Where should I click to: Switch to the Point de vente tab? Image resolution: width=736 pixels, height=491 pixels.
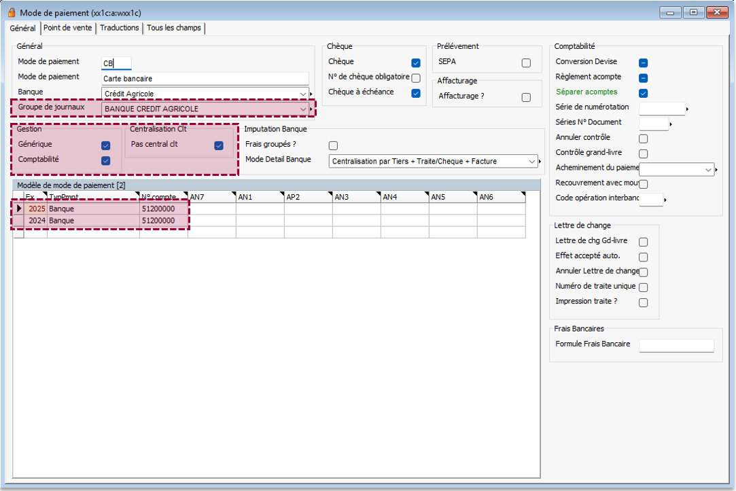[68, 28]
